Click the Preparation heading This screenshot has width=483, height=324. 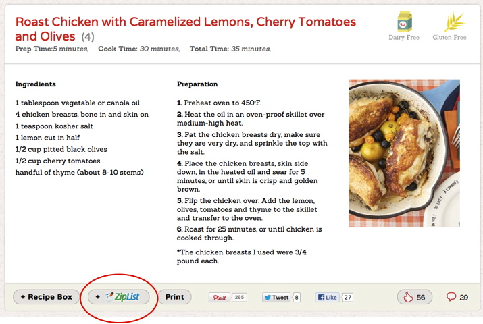point(197,84)
